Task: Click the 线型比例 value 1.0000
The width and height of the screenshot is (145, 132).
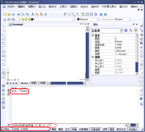Action: point(125,45)
